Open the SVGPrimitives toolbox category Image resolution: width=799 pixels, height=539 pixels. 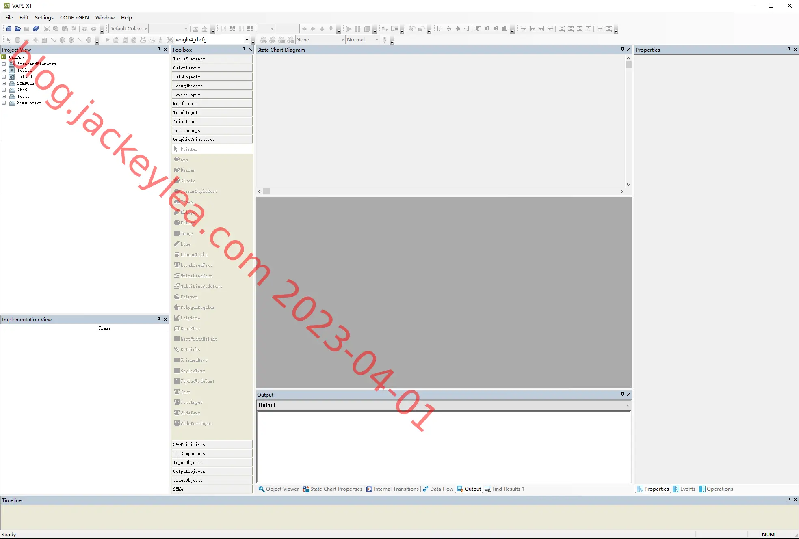click(x=212, y=444)
